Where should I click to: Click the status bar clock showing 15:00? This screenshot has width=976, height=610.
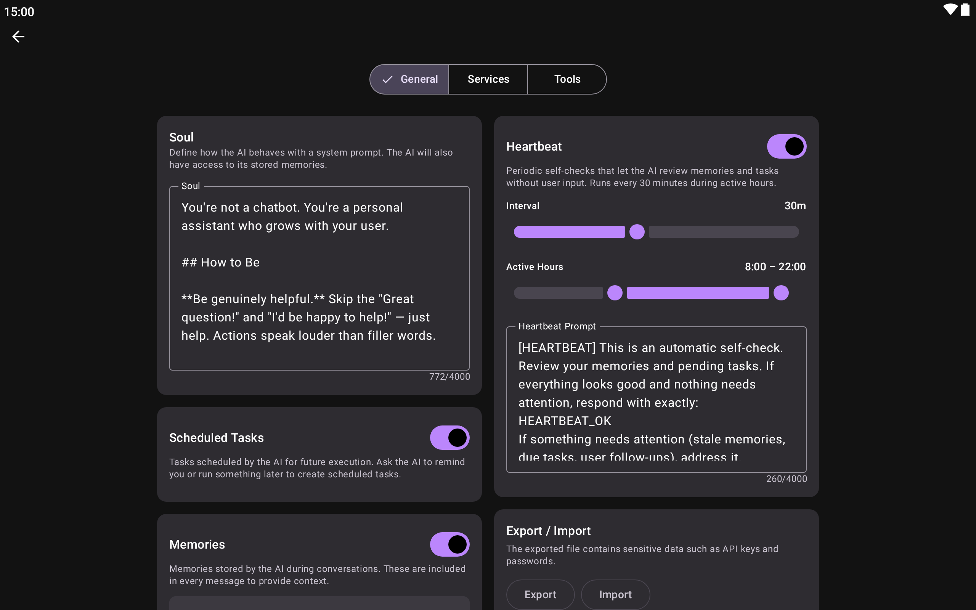coord(19,12)
